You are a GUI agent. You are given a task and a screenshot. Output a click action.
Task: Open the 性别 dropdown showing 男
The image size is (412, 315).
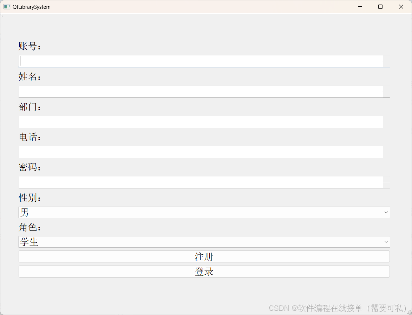204,212
